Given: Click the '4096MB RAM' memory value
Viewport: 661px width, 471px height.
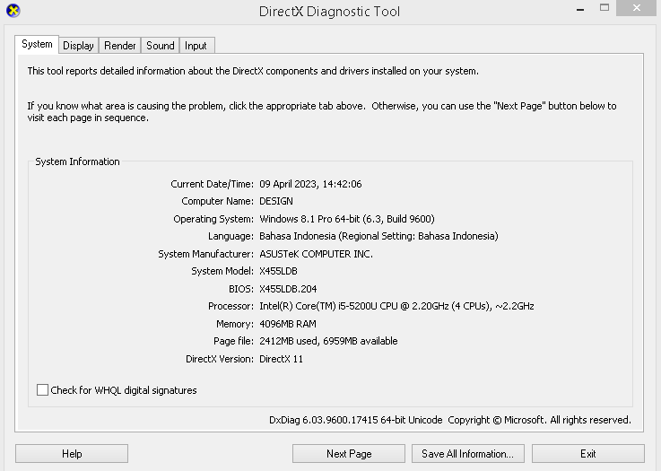Looking at the screenshot, I should point(288,324).
